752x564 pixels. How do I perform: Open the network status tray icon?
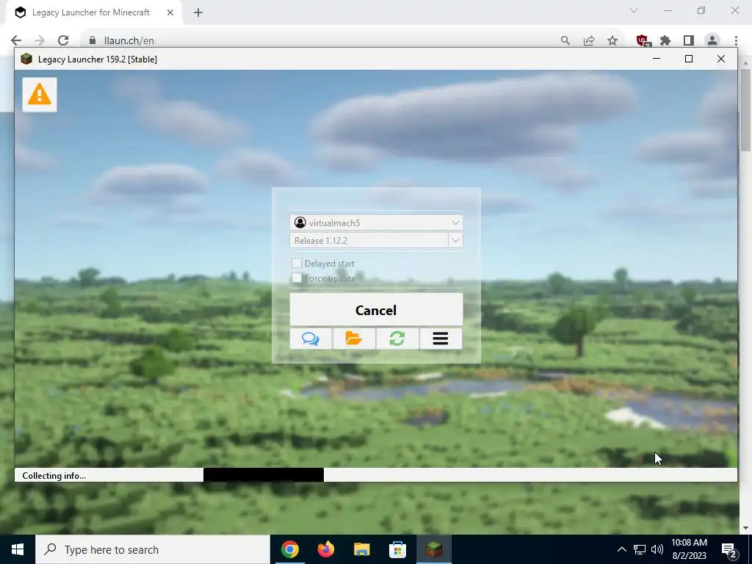[x=640, y=549]
